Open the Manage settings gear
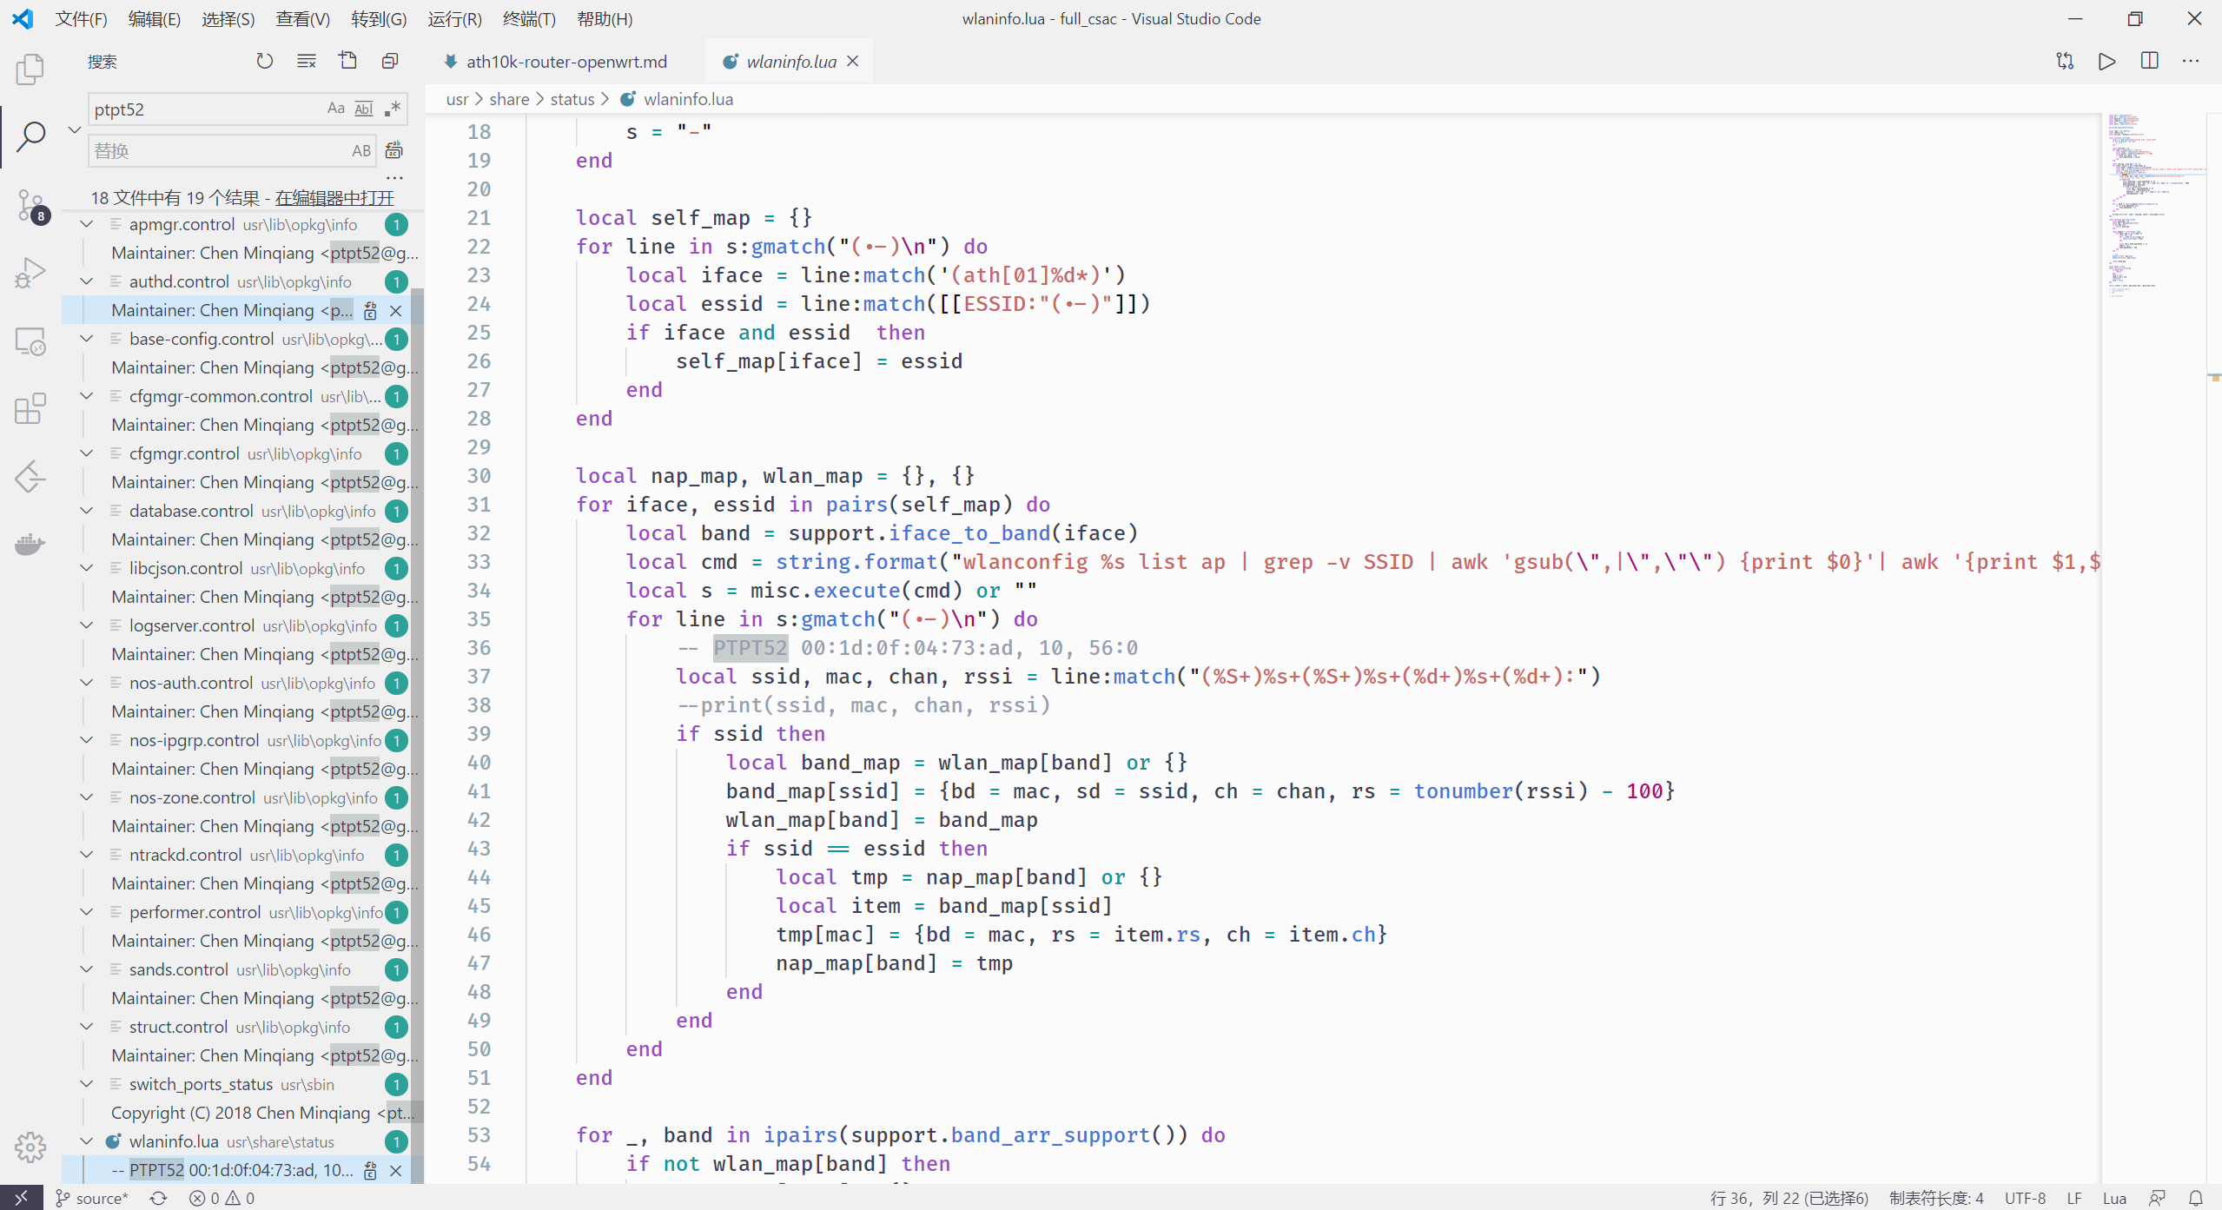Viewport: 2222px width, 1210px height. (30, 1147)
